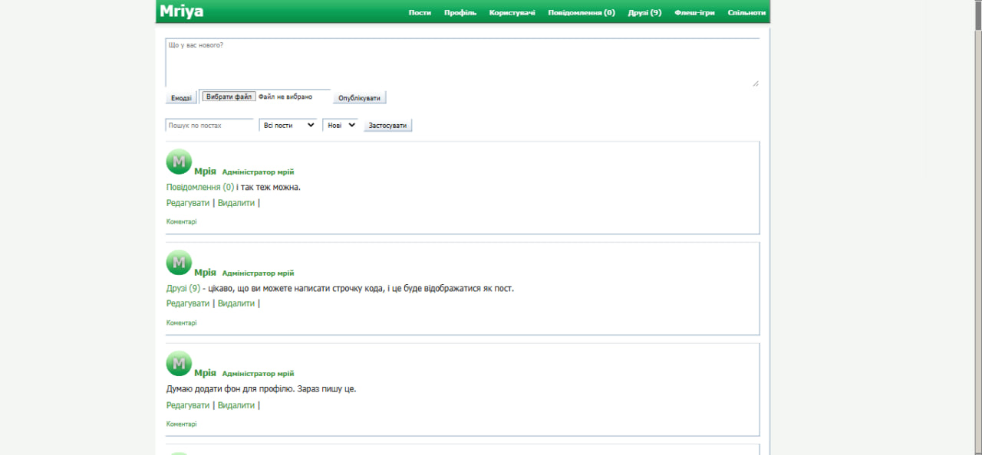Open the 'Флеш-ігри' section
The width and height of the screenshot is (982, 455).
[x=694, y=12]
